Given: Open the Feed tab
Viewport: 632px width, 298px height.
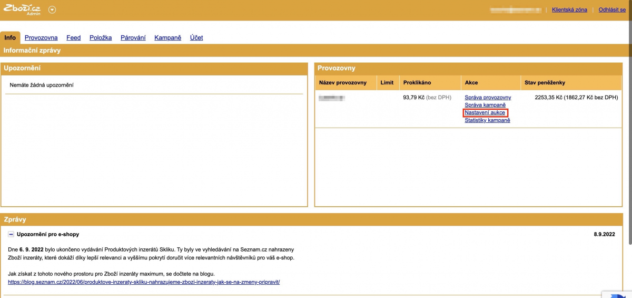Looking at the screenshot, I should point(73,37).
